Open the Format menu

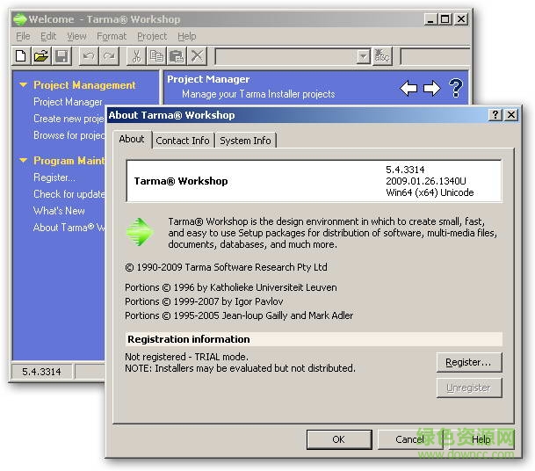[112, 36]
